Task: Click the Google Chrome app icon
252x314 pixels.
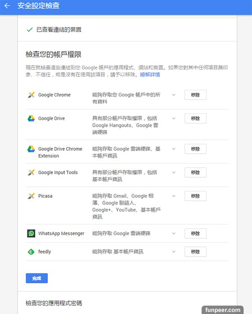Action: click(31, 95)
